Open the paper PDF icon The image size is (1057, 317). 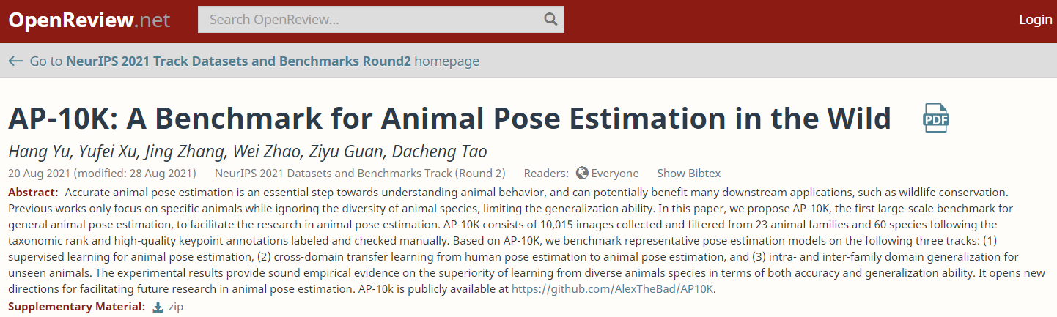936,118
